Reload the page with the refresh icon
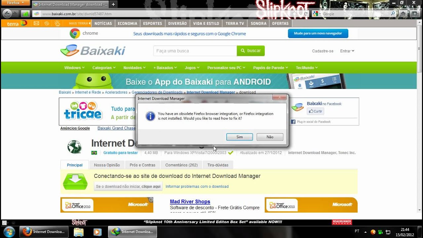The width and height of the screenshot is (423, 238). coord(306,14)
